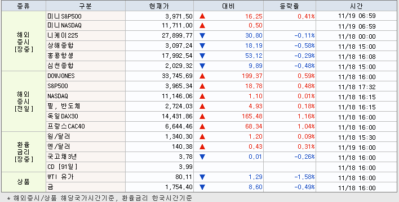Viewport: 399px width, 202px height.
Task: Click the up arrow in 프랑스CAC40 row
Action: (202, 126)
